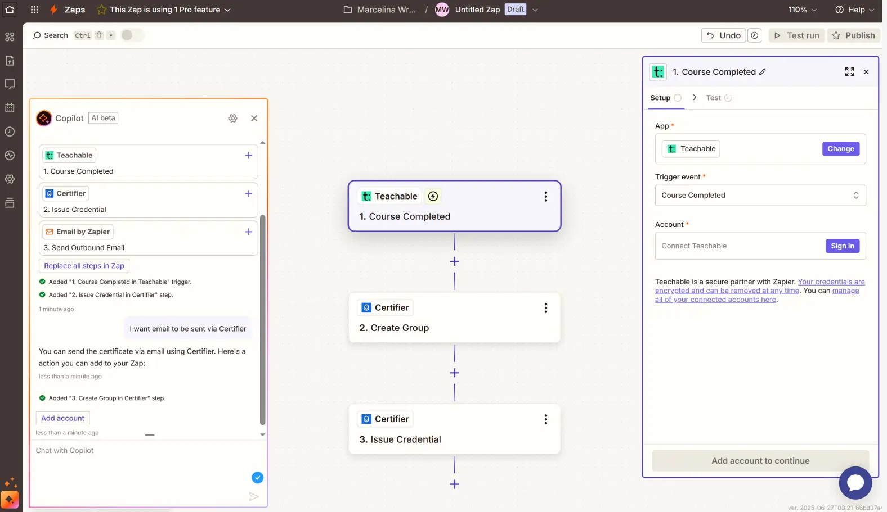Open the Help dropdown menu
Screen dimensions: 887x512
pos(854,10)
